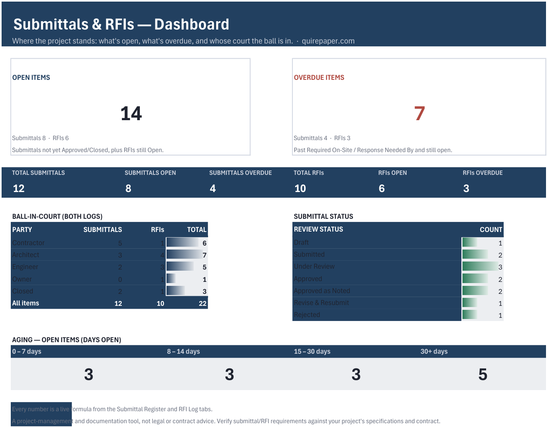Select the value 3 under RFIs OVERDUE
Viewport: 548px width, 428px height.
[466, 188]
